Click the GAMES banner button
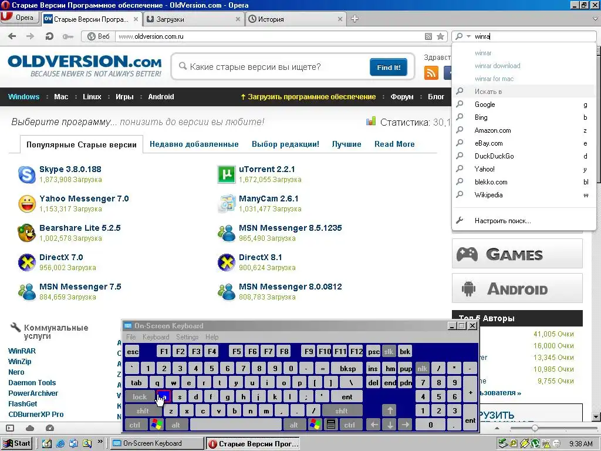601x451 pixels. [x=517, y=254]
